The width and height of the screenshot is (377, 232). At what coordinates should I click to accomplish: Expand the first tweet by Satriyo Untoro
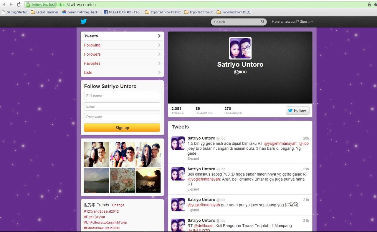point(193,158)
